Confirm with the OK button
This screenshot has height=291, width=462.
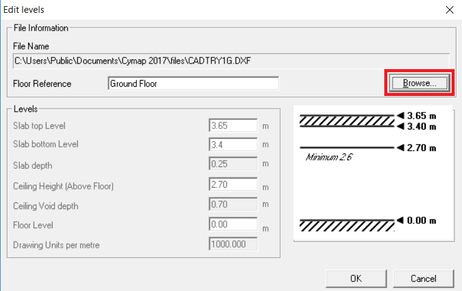356,279
